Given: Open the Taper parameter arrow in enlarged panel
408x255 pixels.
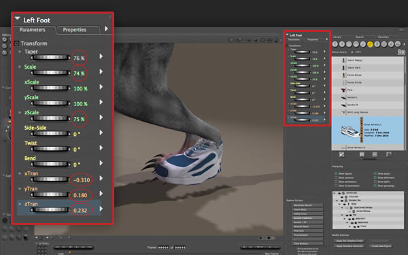Looking at the screenshot, I should [x=101, y=56].
